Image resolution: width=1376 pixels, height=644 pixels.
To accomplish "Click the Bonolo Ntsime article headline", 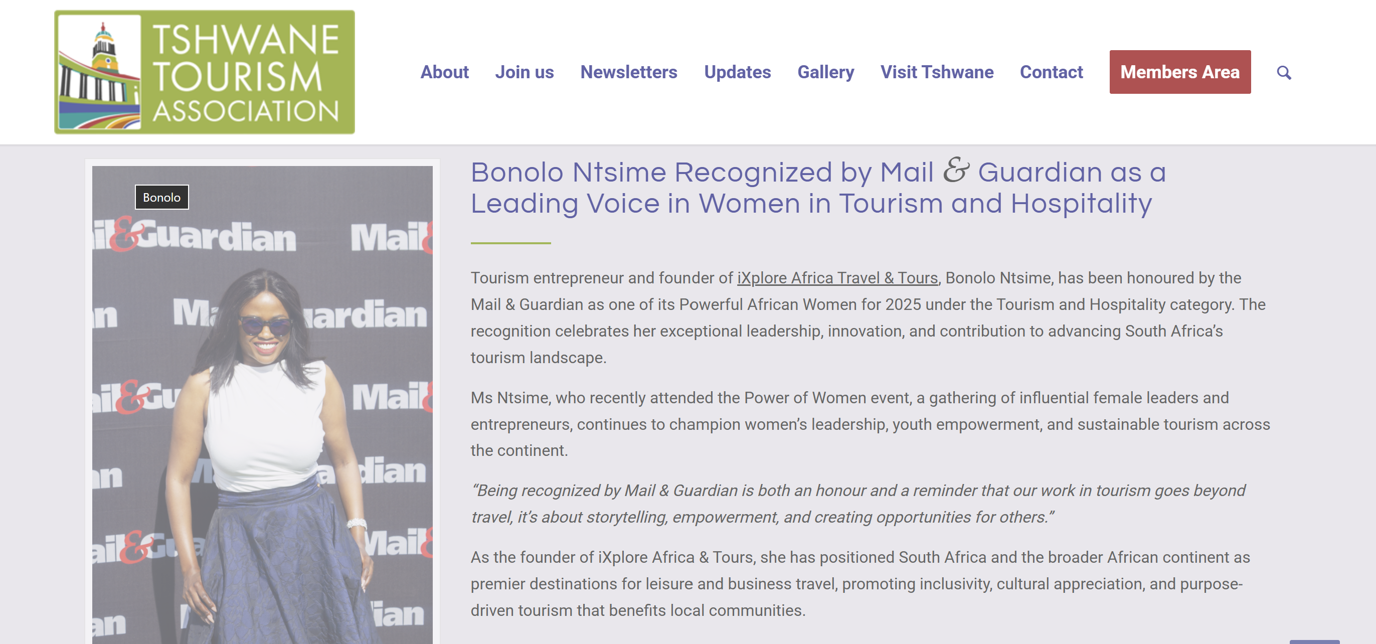I will pos(817,188).
